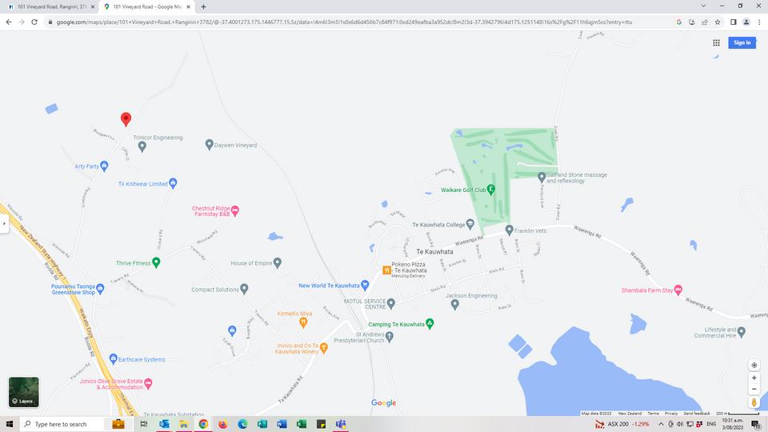Screen dimensions: 768x432
Task: Click the Thrive Fitness green marker
Action: pos(156,262)
